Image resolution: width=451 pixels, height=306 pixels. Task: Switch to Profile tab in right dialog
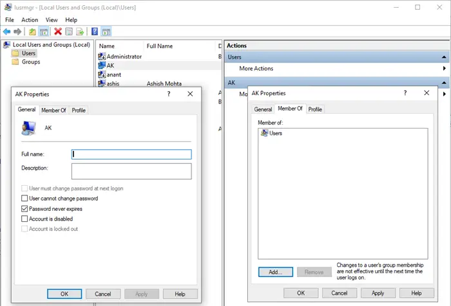pos(315,109)
